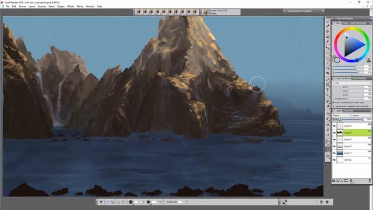
Task: Click the New Layer icon in Layers panel
Action: (342, 181)
